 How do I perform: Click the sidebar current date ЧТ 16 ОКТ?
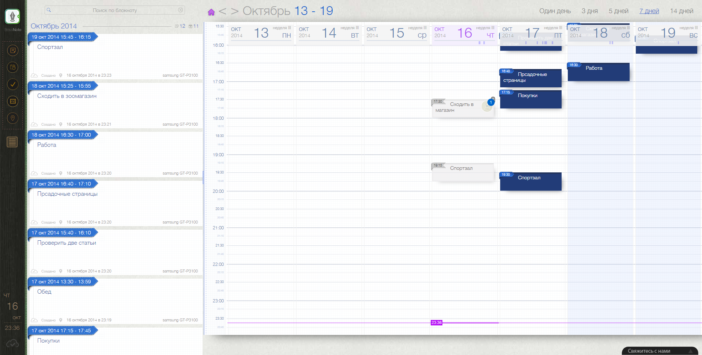coord(12,306)
